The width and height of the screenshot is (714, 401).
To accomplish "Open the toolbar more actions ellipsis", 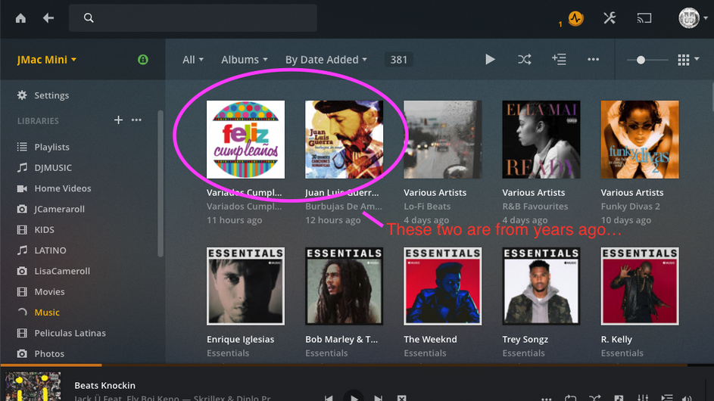I will (x=593, y=60).
